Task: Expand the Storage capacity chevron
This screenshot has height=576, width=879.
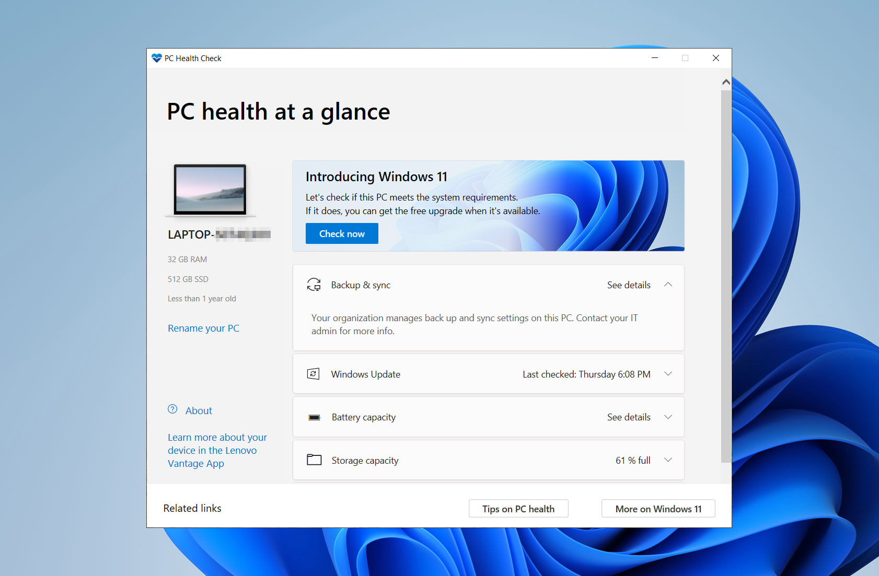Action: pyautogui.click(x=668, y=460)
